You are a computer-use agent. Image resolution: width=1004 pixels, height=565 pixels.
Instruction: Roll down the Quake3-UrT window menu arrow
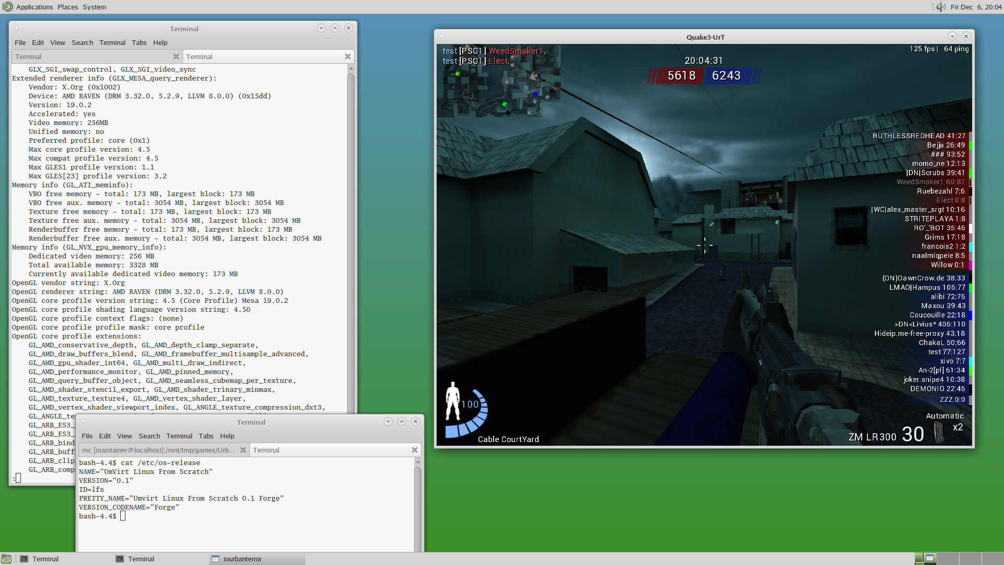[952, 36]
